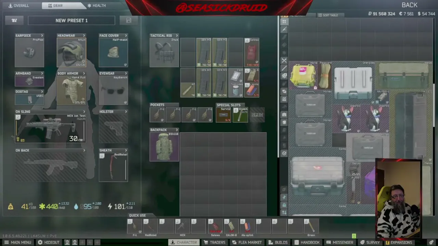Toggle the running figure stash icon

[x=284, y=197]
